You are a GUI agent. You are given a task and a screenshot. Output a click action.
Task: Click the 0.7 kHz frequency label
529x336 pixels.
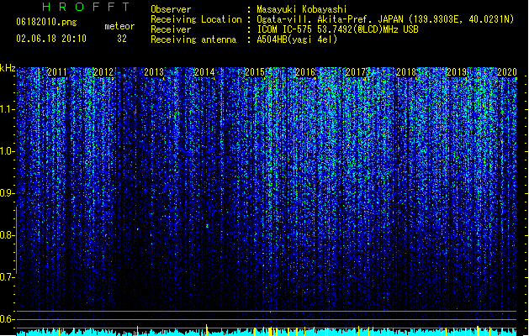(x=7, y=277)
